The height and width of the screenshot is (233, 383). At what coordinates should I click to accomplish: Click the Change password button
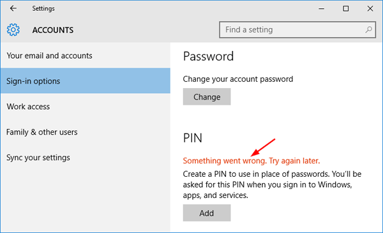pos(207,97)
